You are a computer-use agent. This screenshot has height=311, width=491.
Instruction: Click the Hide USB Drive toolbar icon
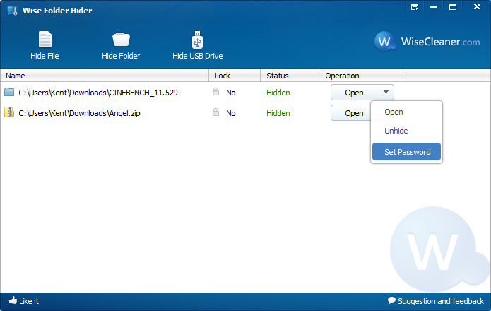click(x=197, y=40)
